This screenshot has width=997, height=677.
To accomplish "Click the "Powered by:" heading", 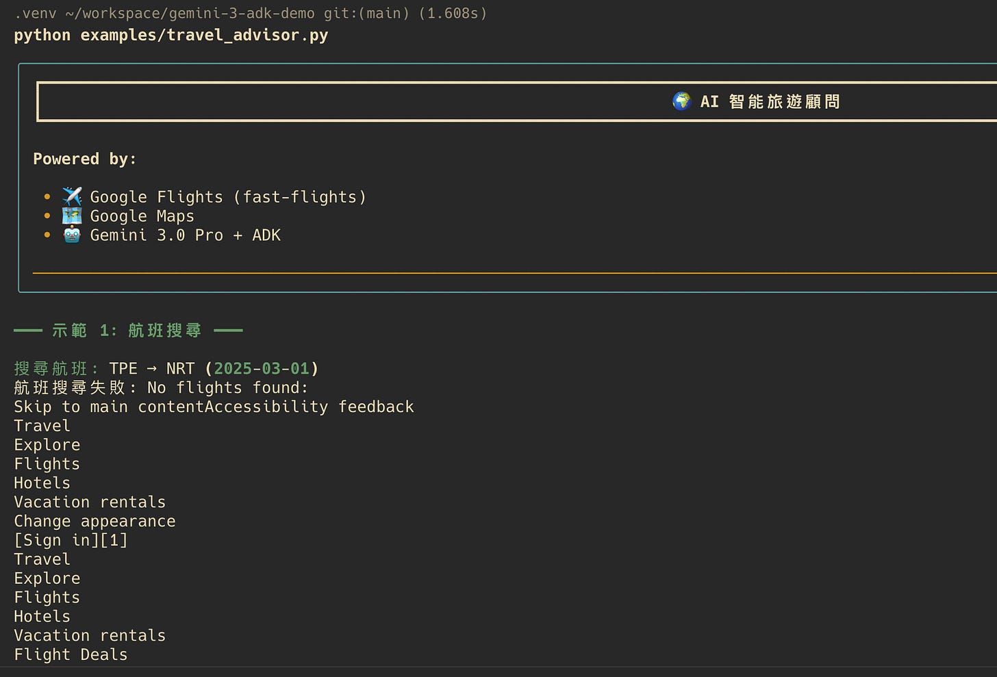I will click(85, 159).
